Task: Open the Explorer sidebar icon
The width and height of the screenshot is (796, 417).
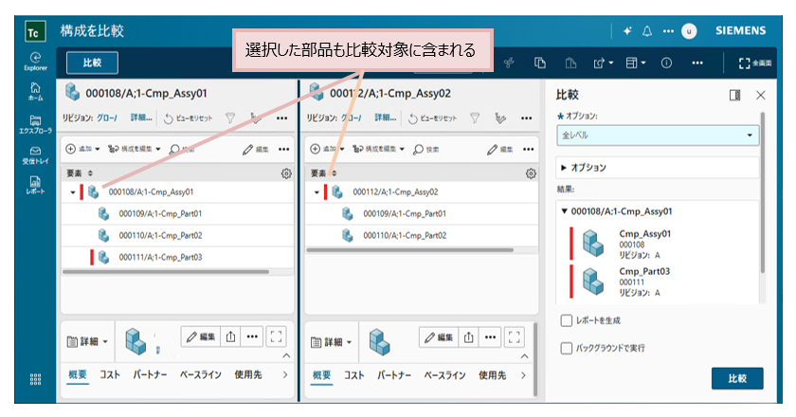Action: click(x=35, y=62)
